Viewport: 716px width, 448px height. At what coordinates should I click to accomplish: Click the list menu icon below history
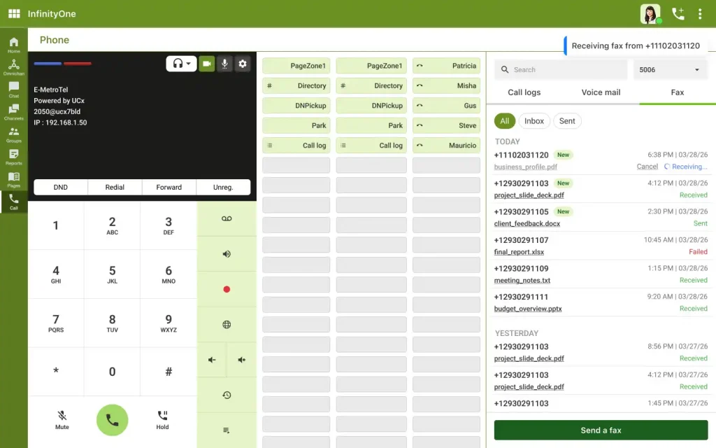tap(227, 430)
